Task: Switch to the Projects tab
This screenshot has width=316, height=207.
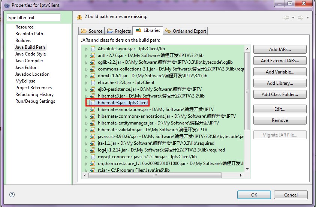Action: point(119,31)
